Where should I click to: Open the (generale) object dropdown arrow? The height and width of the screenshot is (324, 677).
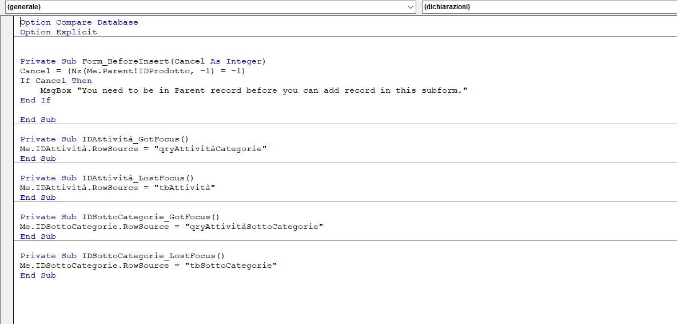[410, 7]
